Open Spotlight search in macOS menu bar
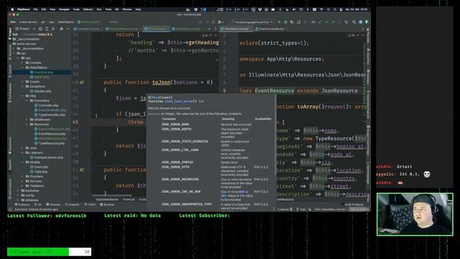This screenshot has width=460, height=259. (335, 9)
